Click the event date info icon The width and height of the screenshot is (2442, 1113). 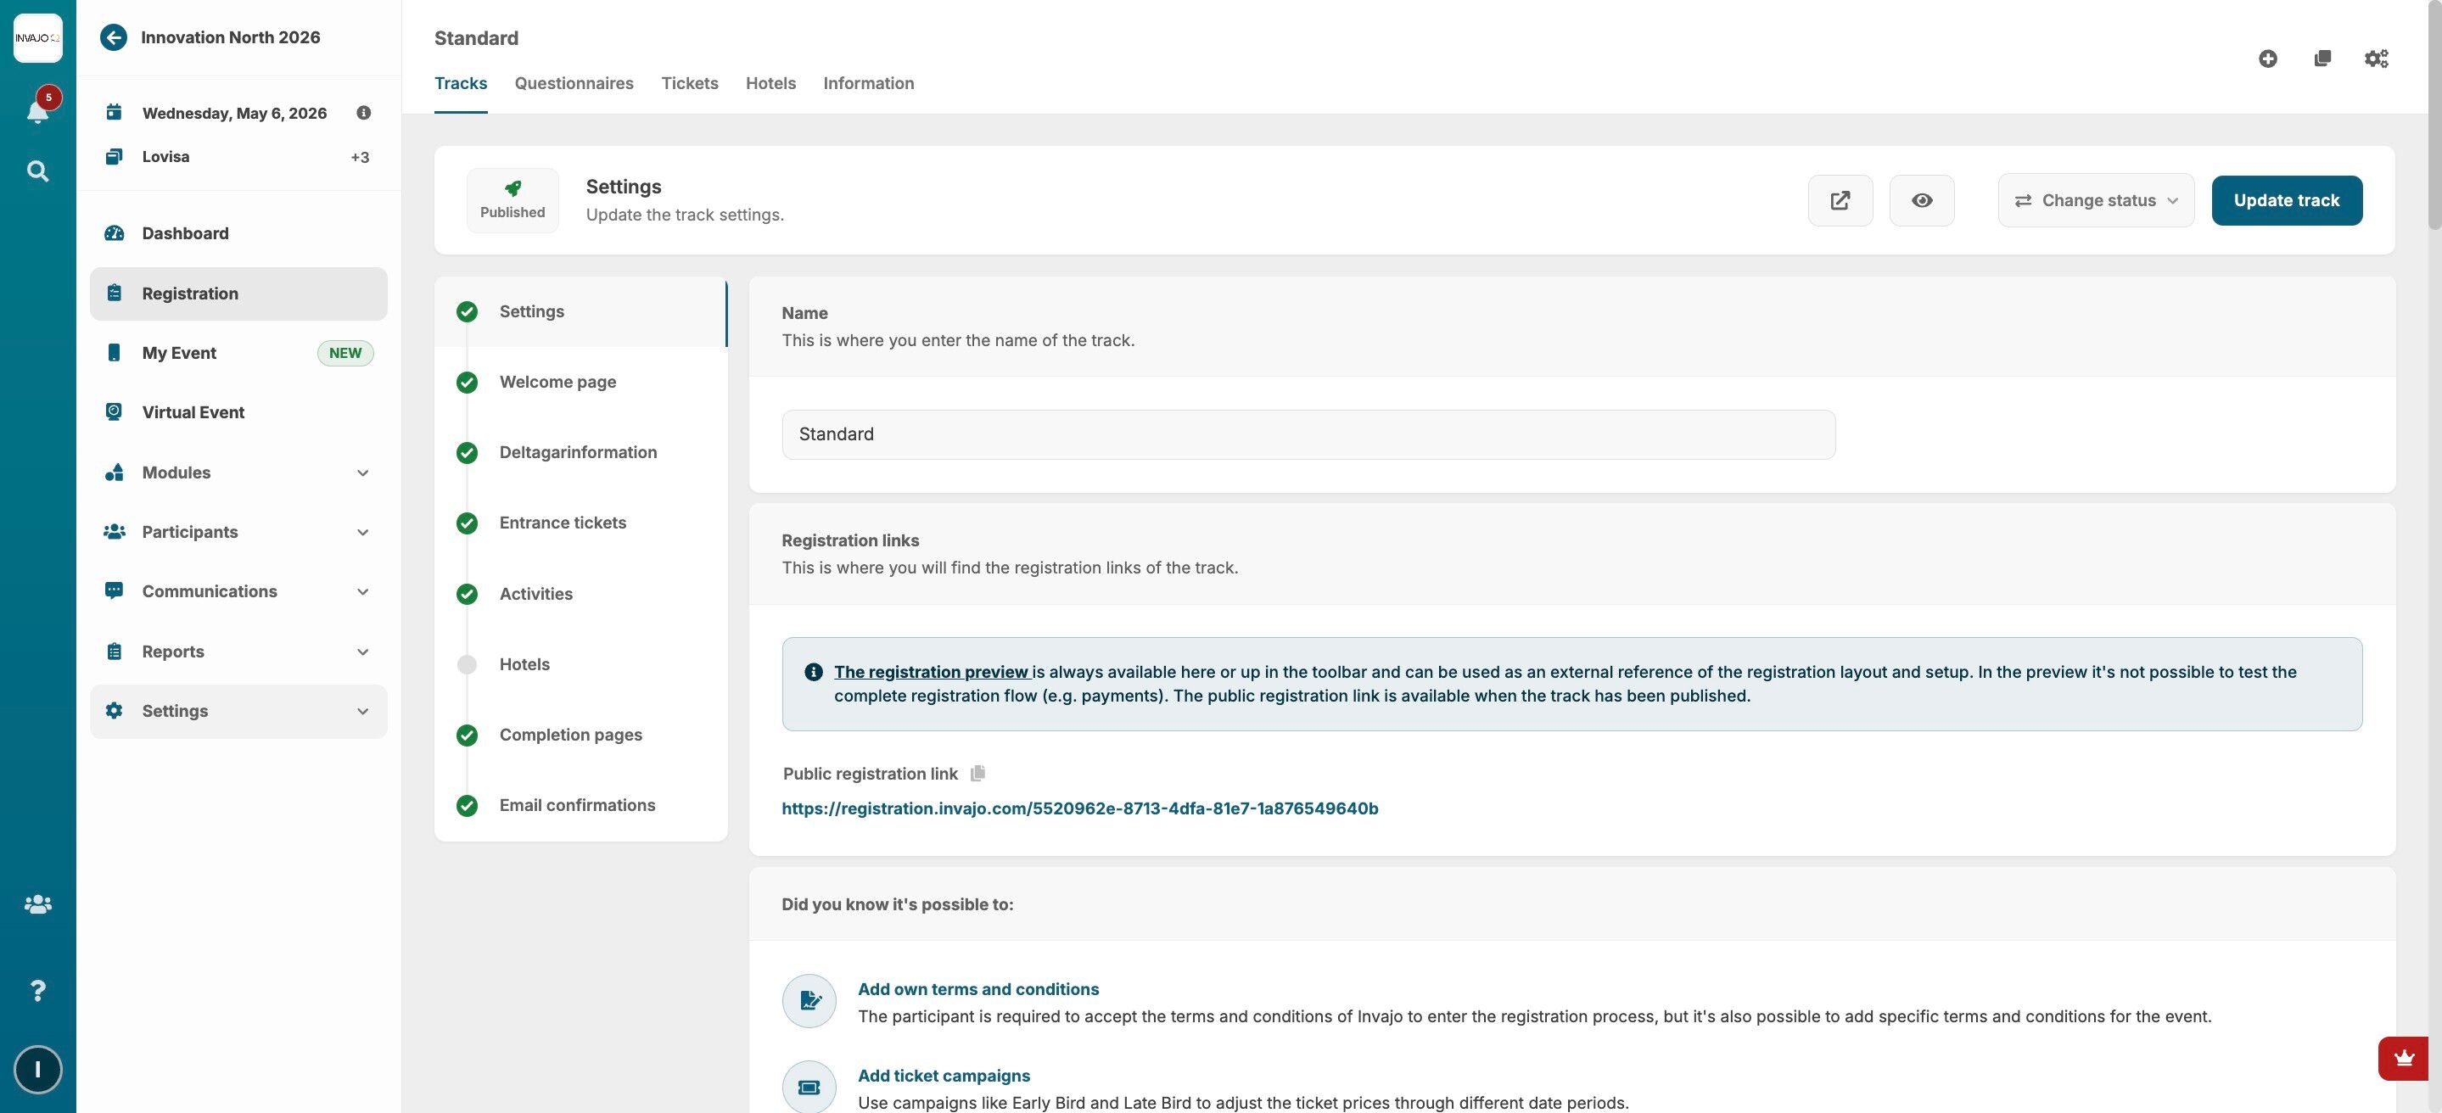point(363,113)
